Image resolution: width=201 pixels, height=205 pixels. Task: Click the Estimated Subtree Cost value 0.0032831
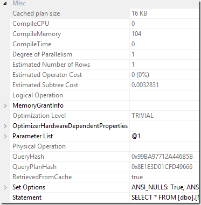tap(145, 85)
